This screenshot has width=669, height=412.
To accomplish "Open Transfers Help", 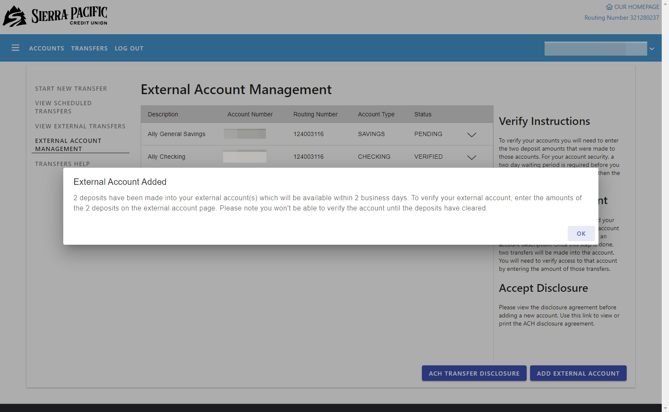I will 62,164.
